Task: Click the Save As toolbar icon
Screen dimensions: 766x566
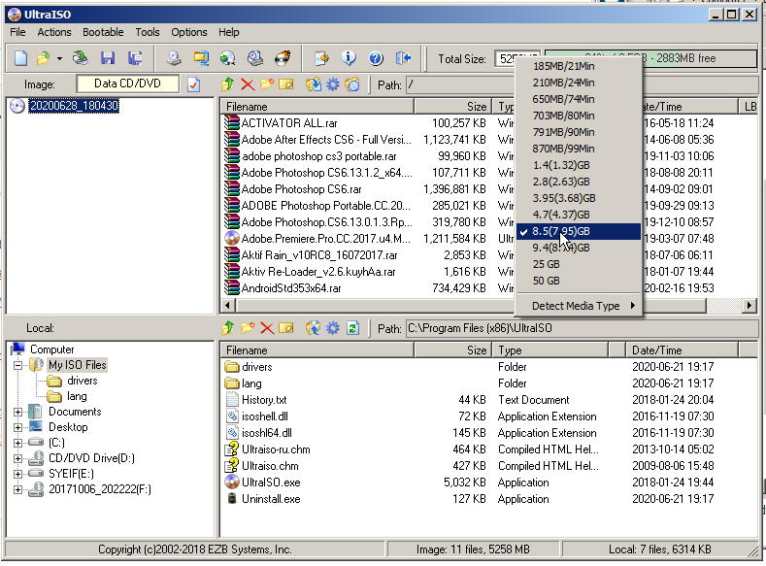Action: tap(135, 58)
